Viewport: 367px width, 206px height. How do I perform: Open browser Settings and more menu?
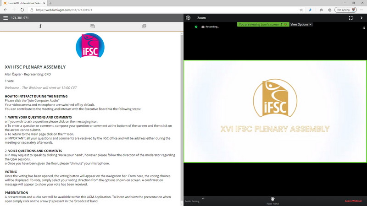[x=361, y=10]
